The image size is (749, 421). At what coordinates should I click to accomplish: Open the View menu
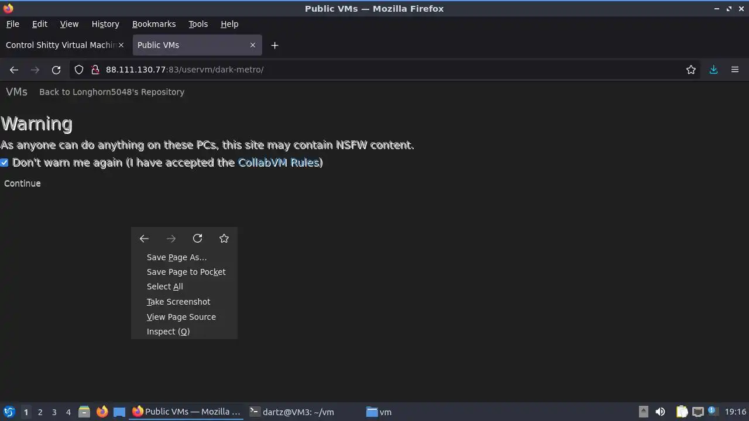point(69,24)
